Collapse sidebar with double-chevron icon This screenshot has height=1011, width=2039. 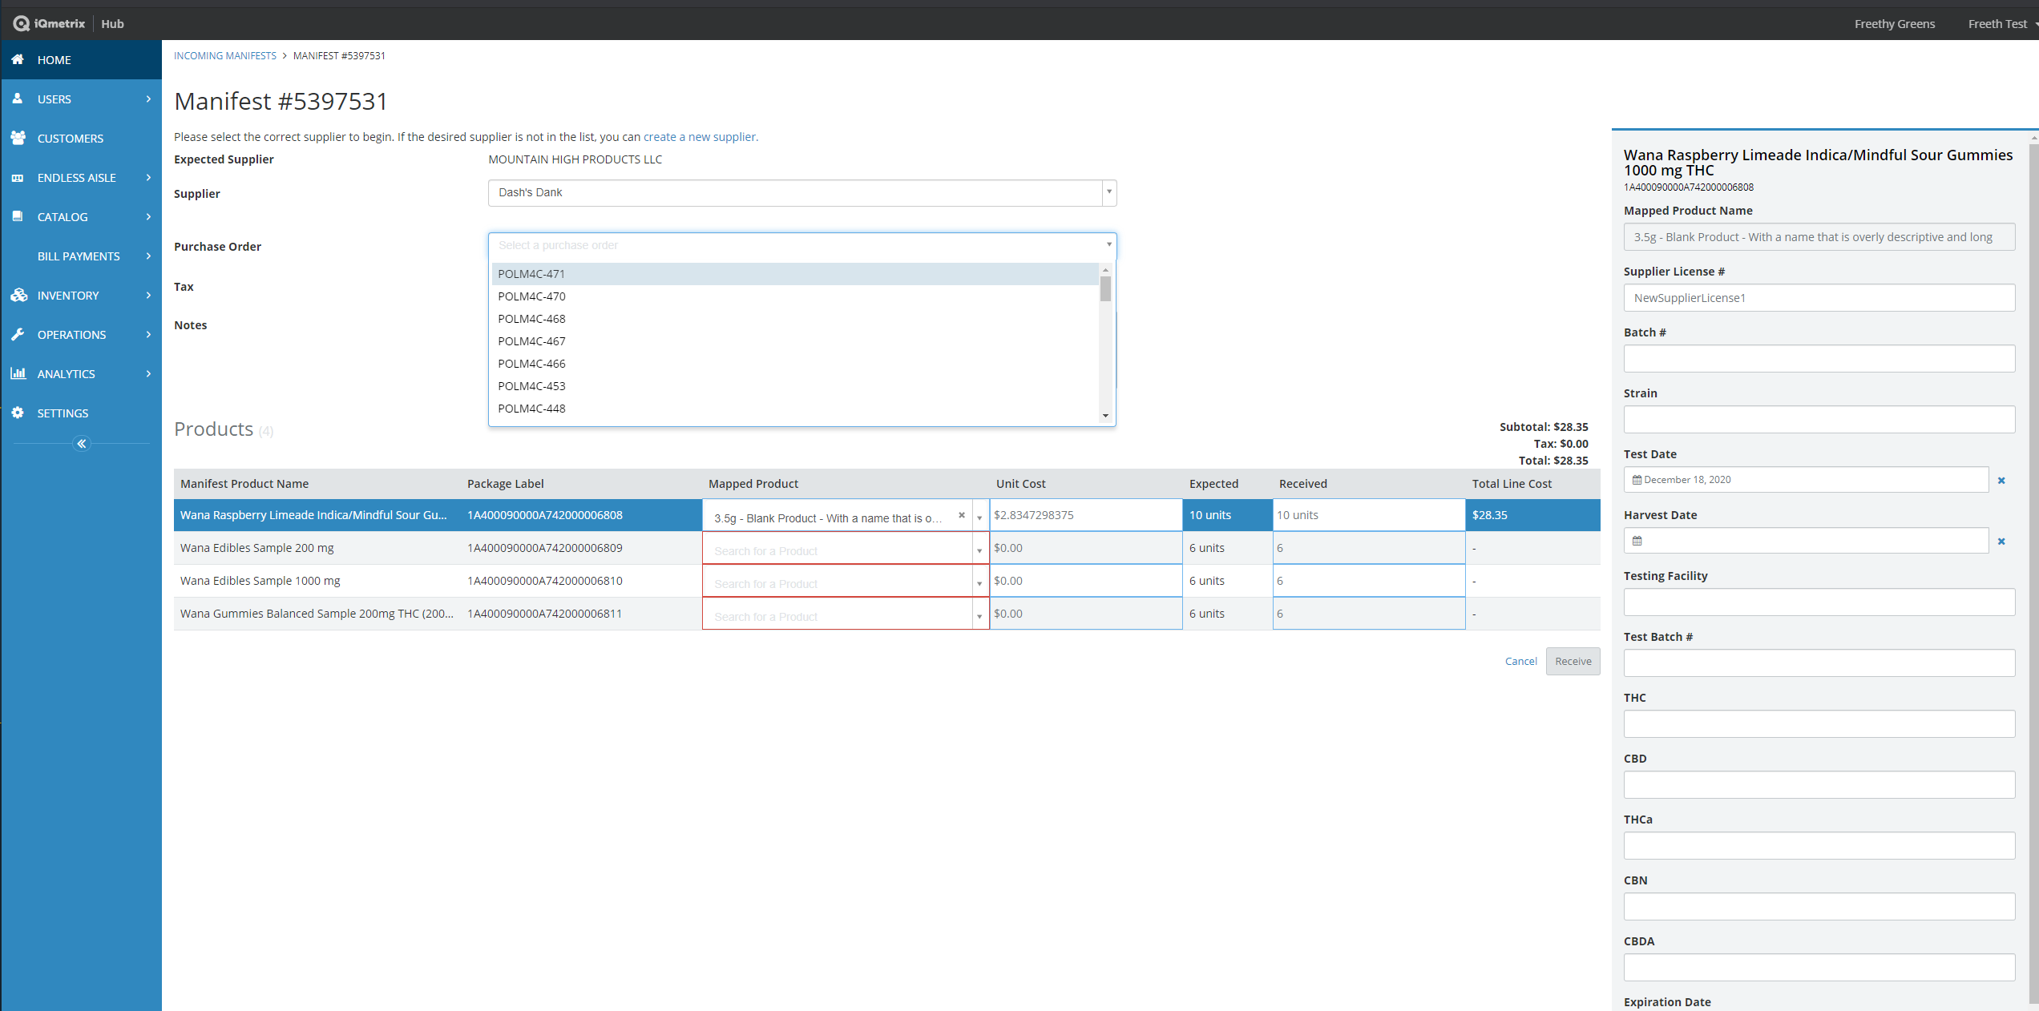coord(82,443)
